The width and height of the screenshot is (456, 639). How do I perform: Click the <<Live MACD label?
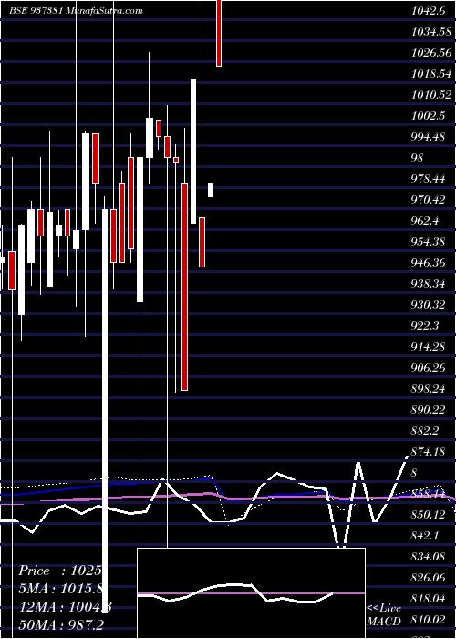point(384,614)
